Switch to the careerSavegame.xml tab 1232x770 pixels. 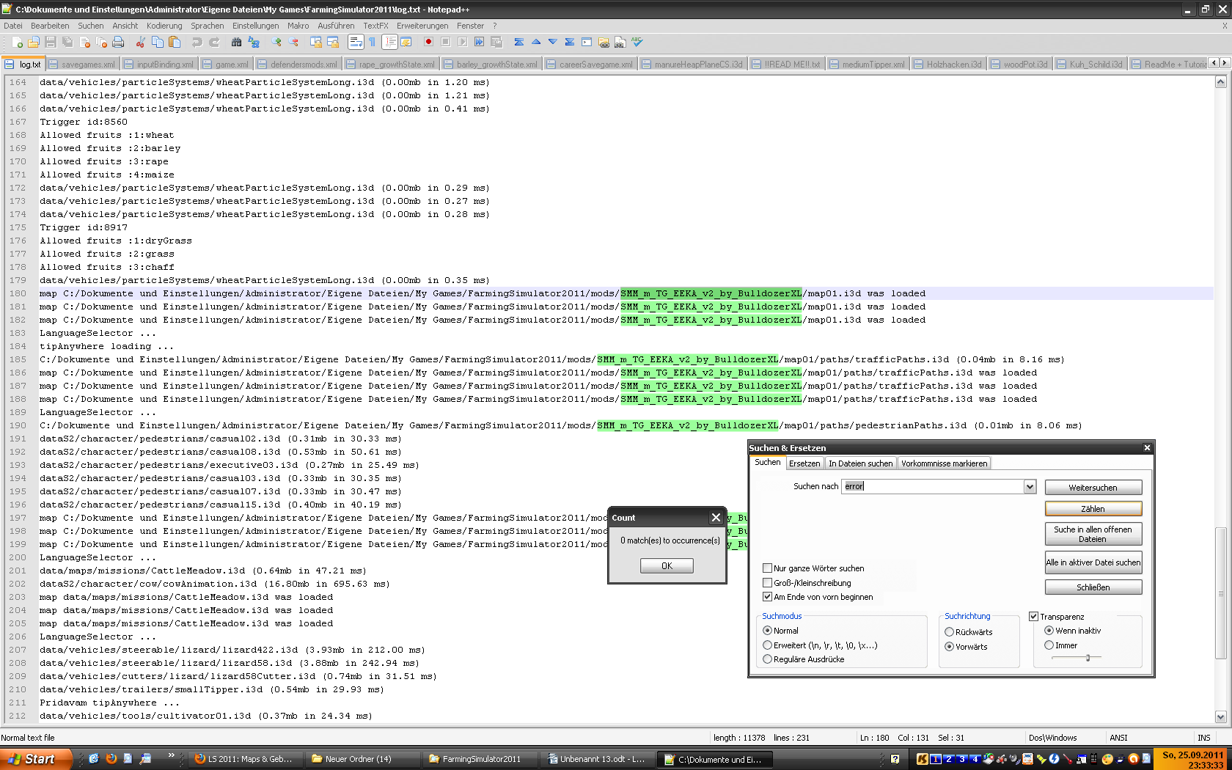coord(590,65)
